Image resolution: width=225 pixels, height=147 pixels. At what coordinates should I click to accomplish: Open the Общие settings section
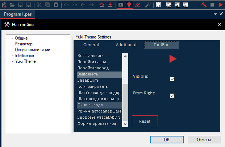21,38
